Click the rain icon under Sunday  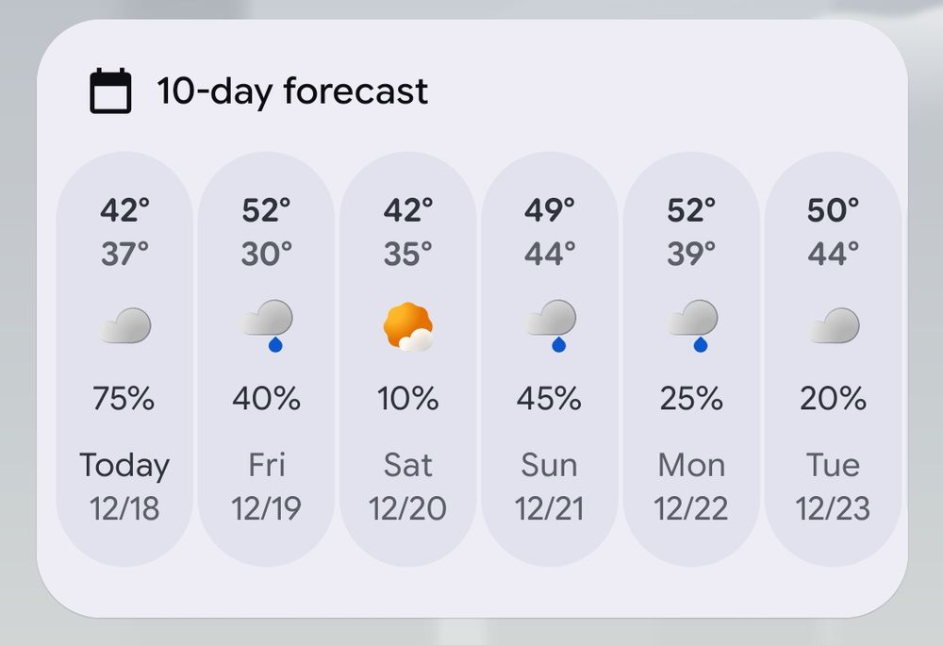click(550, 325)
